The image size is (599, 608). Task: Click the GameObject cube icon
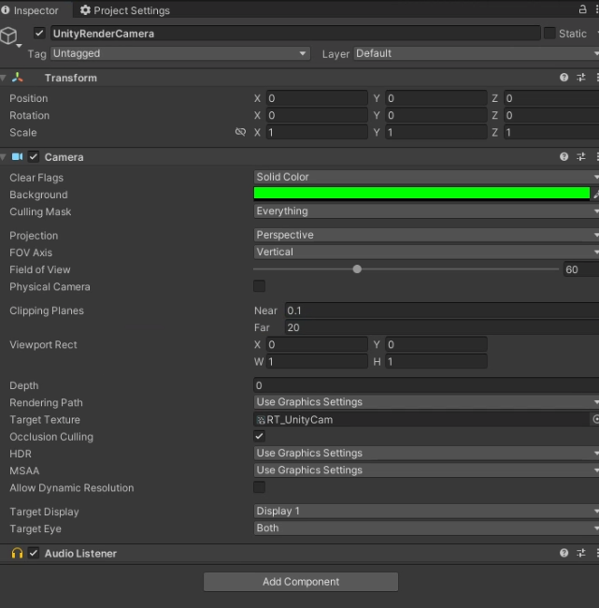8,36
